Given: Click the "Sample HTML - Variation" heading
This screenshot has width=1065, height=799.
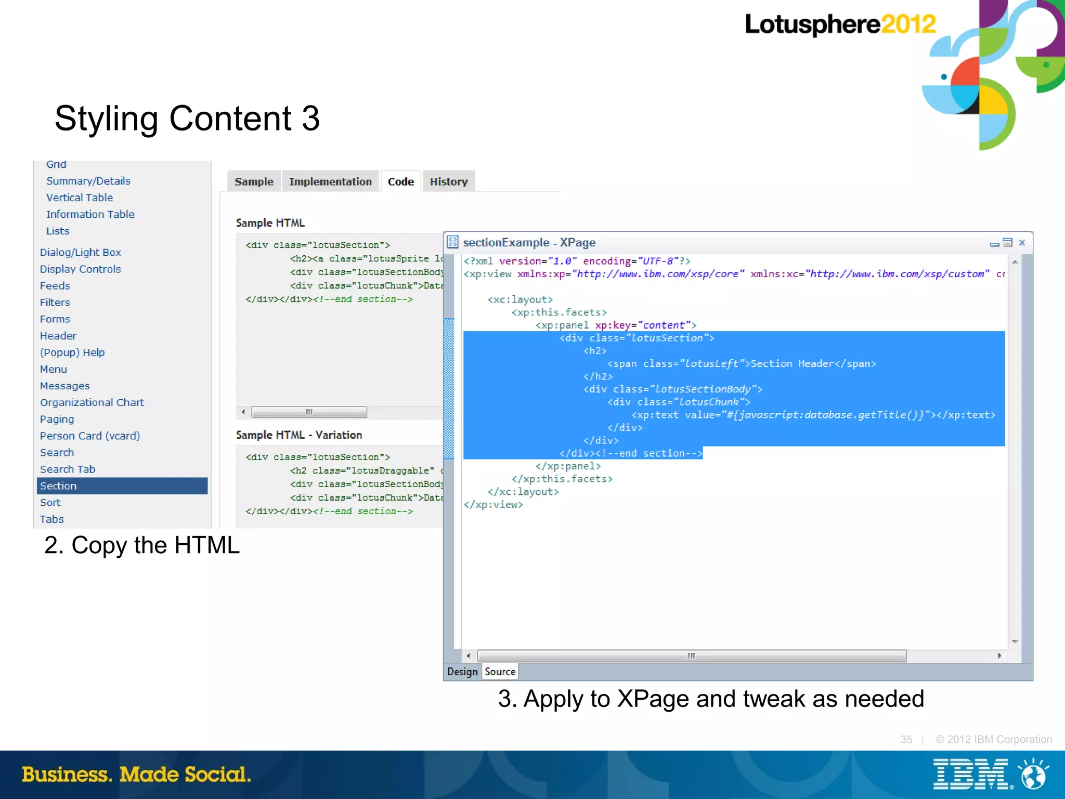Looking at the screenshot, I should 299,435.
